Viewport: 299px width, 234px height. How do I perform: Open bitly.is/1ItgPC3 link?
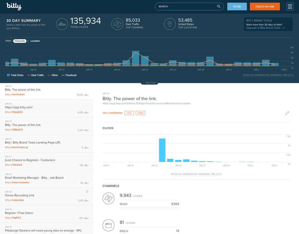tap(13, 218)
